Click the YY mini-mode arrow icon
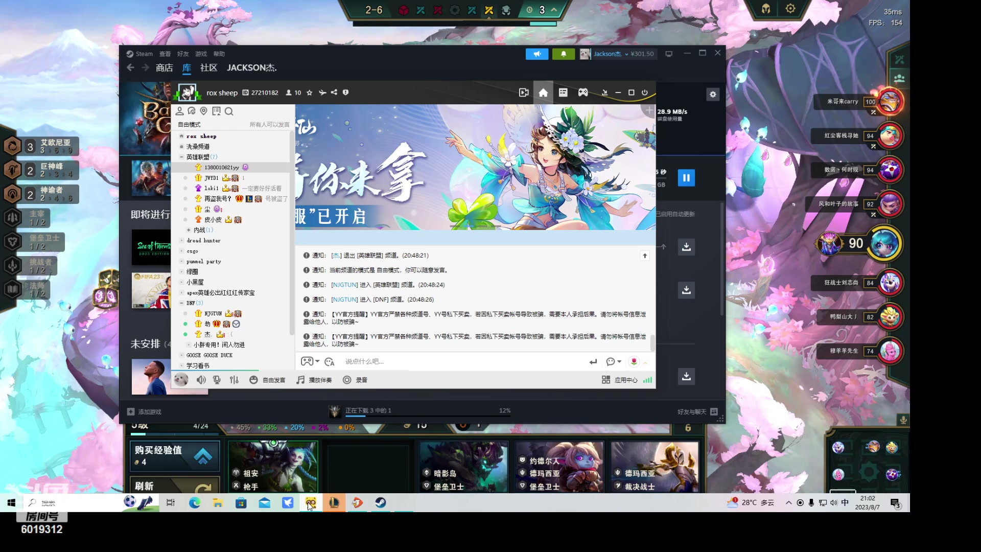Viewport: 981px width, 552px height. click(604, 93)
